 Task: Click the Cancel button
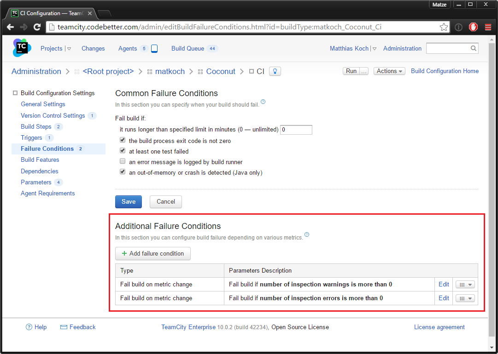point(166,201)
